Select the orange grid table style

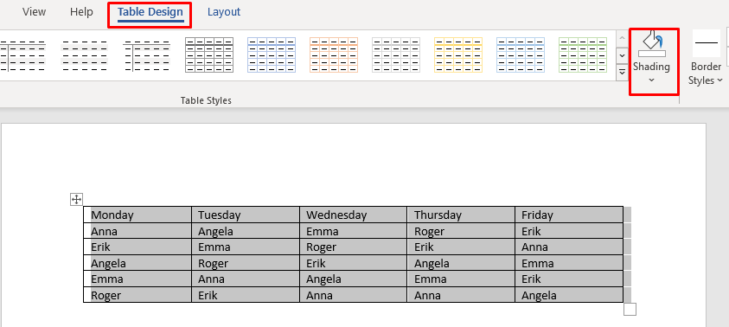334,54
